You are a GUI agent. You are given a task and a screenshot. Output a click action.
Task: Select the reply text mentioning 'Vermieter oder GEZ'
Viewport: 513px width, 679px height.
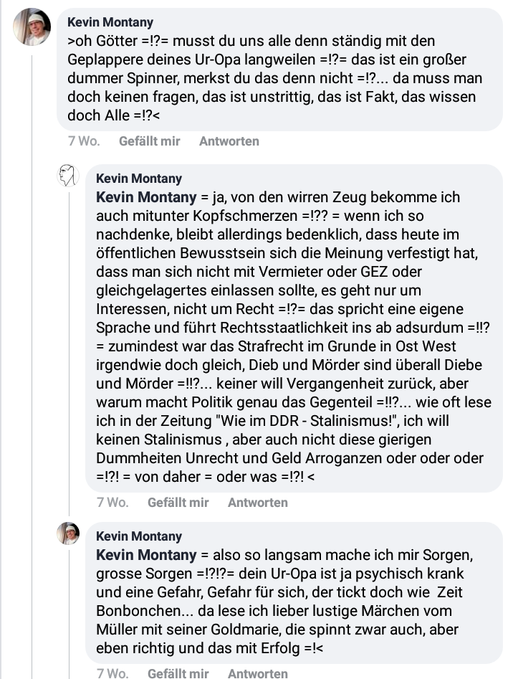(294, 337)
